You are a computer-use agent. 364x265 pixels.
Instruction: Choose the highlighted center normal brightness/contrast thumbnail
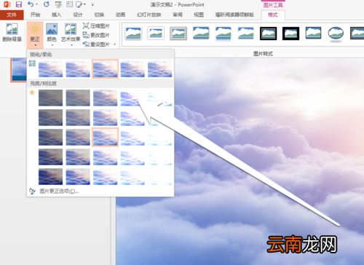tap(105, 138)
